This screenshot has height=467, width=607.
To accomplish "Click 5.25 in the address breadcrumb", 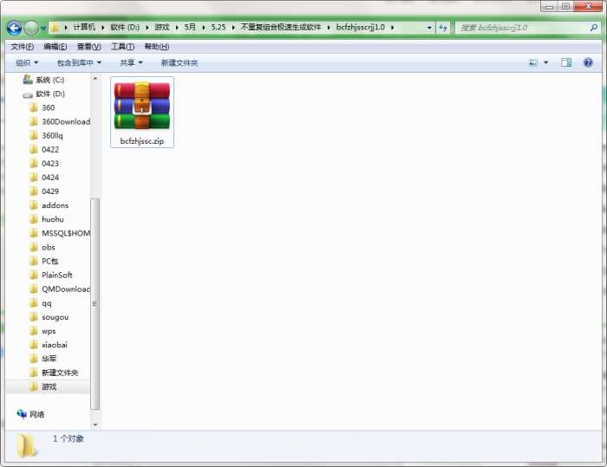I will [x=219, y=27].
